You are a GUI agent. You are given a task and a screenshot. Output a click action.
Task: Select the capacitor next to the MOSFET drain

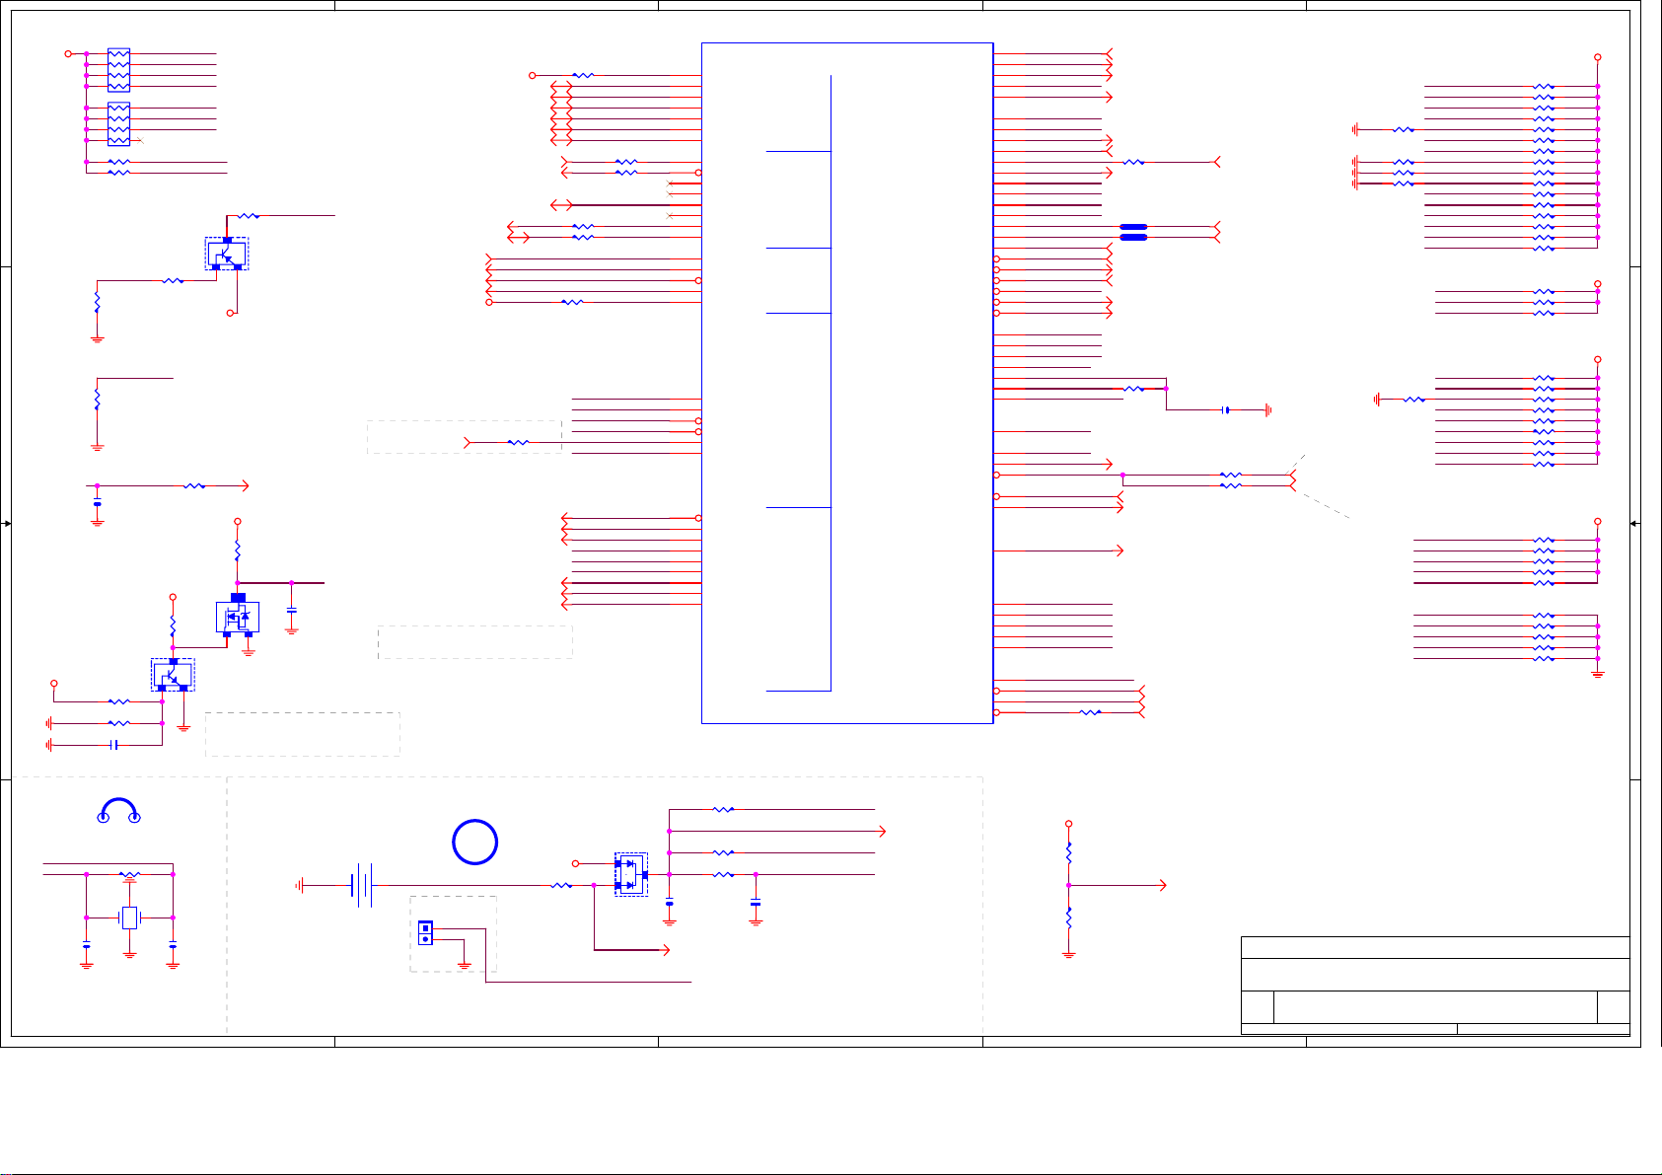pos(292,612)
